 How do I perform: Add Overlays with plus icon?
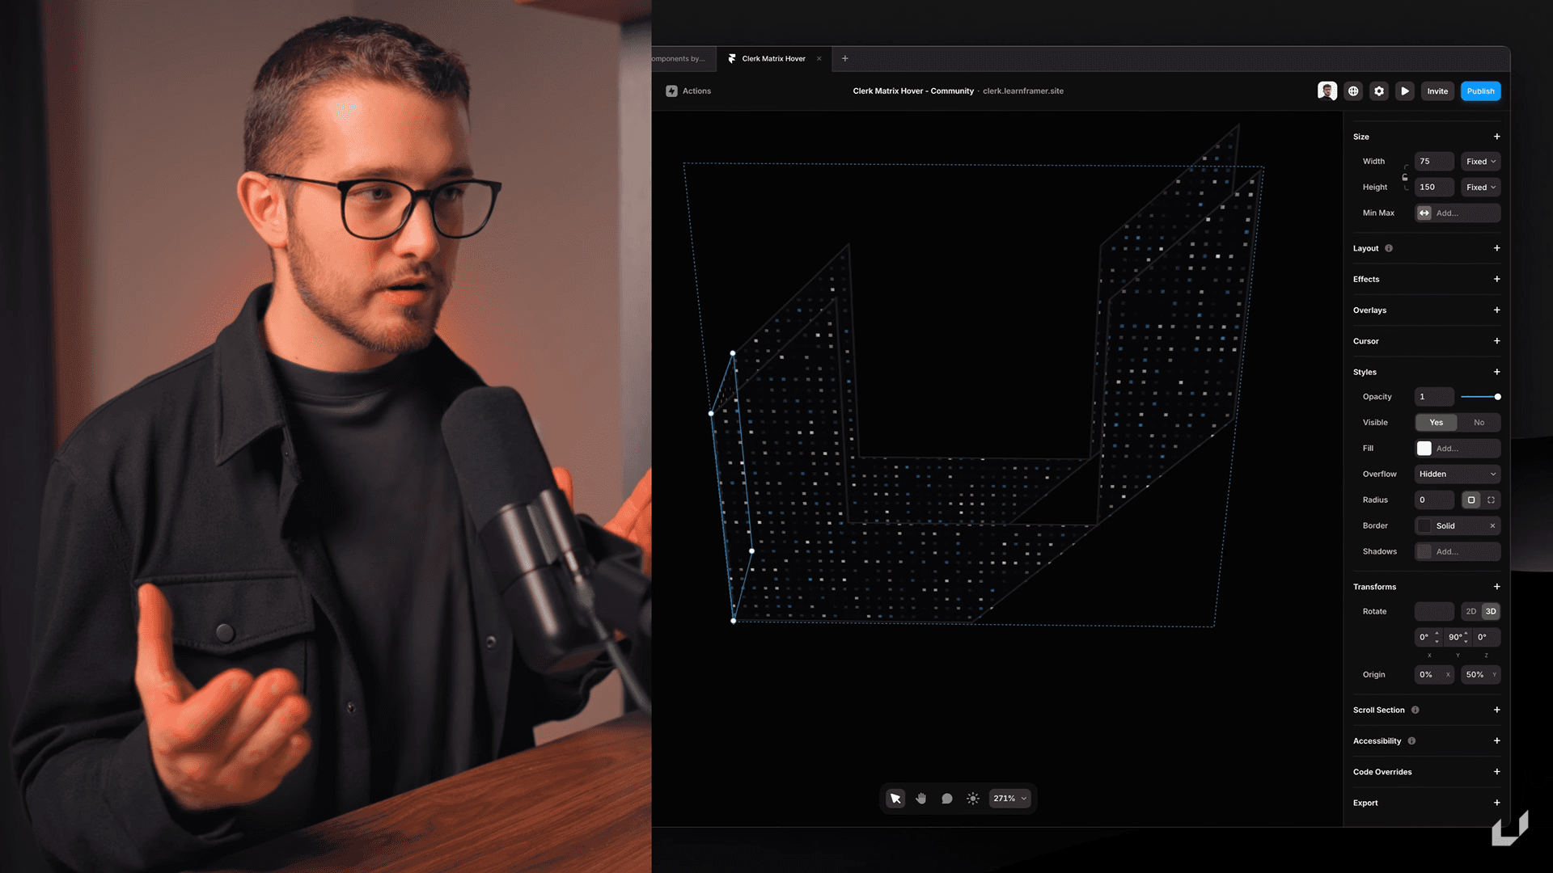(x=1496, y=310)
